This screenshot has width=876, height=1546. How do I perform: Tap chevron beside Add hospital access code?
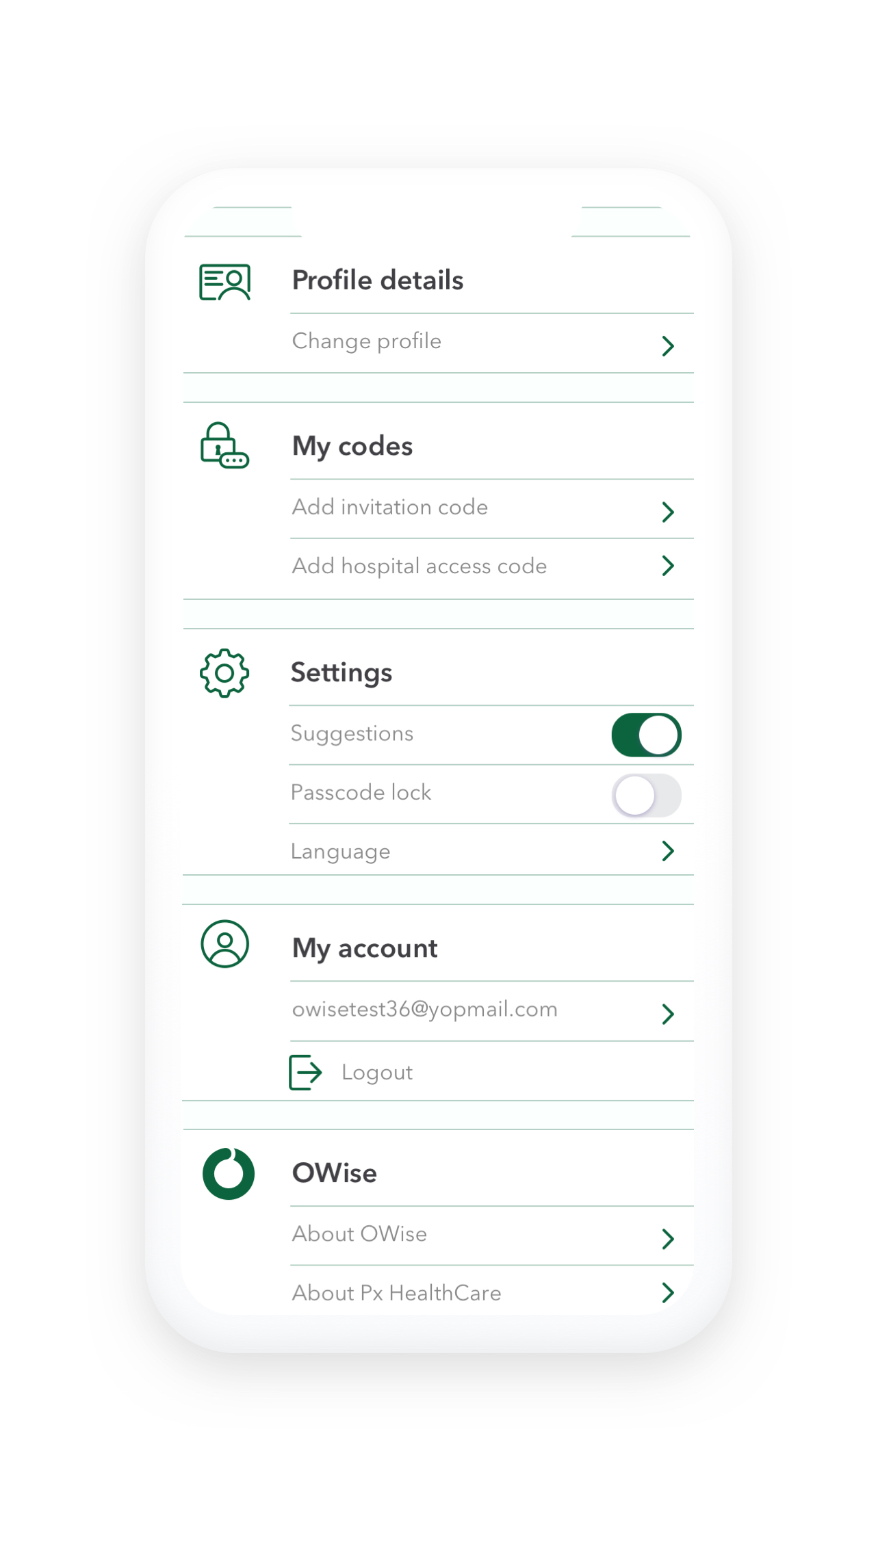pyautogui.click(x=668, y=566)
